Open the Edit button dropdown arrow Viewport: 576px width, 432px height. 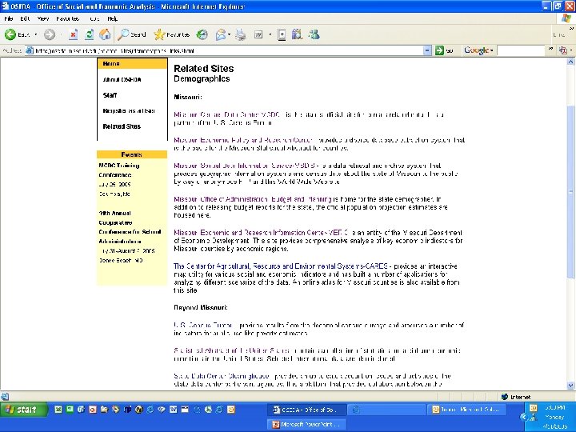(x=270, y=34)
